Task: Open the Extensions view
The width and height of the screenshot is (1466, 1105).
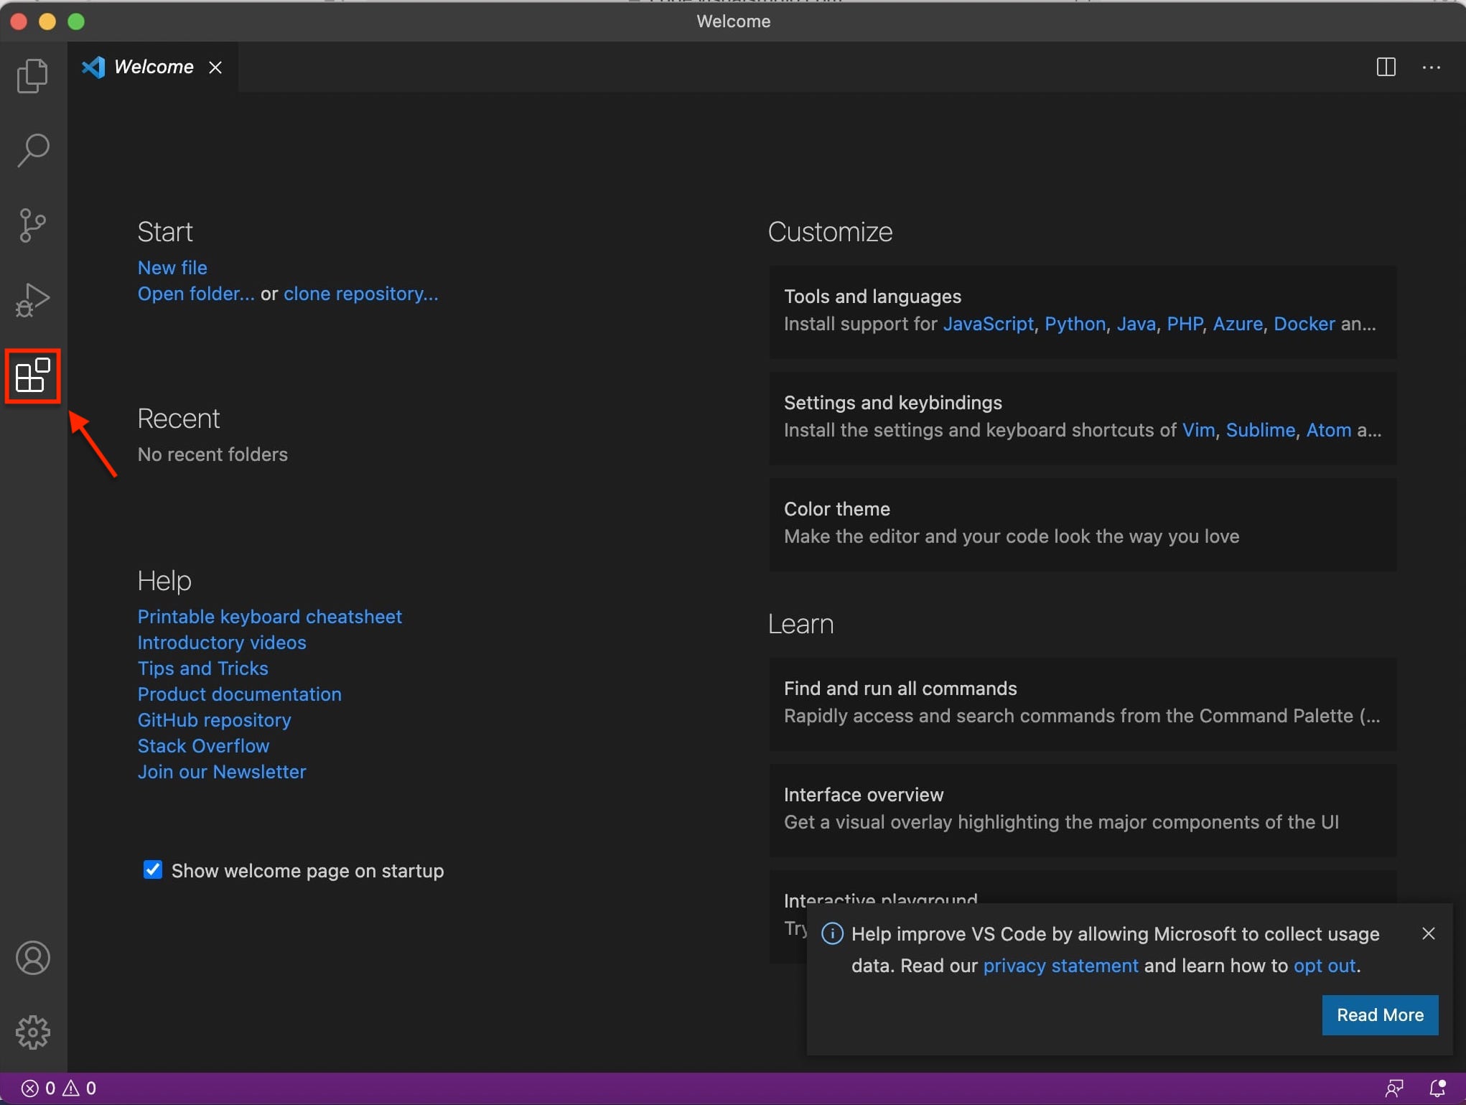Action: tap(33, 376)
